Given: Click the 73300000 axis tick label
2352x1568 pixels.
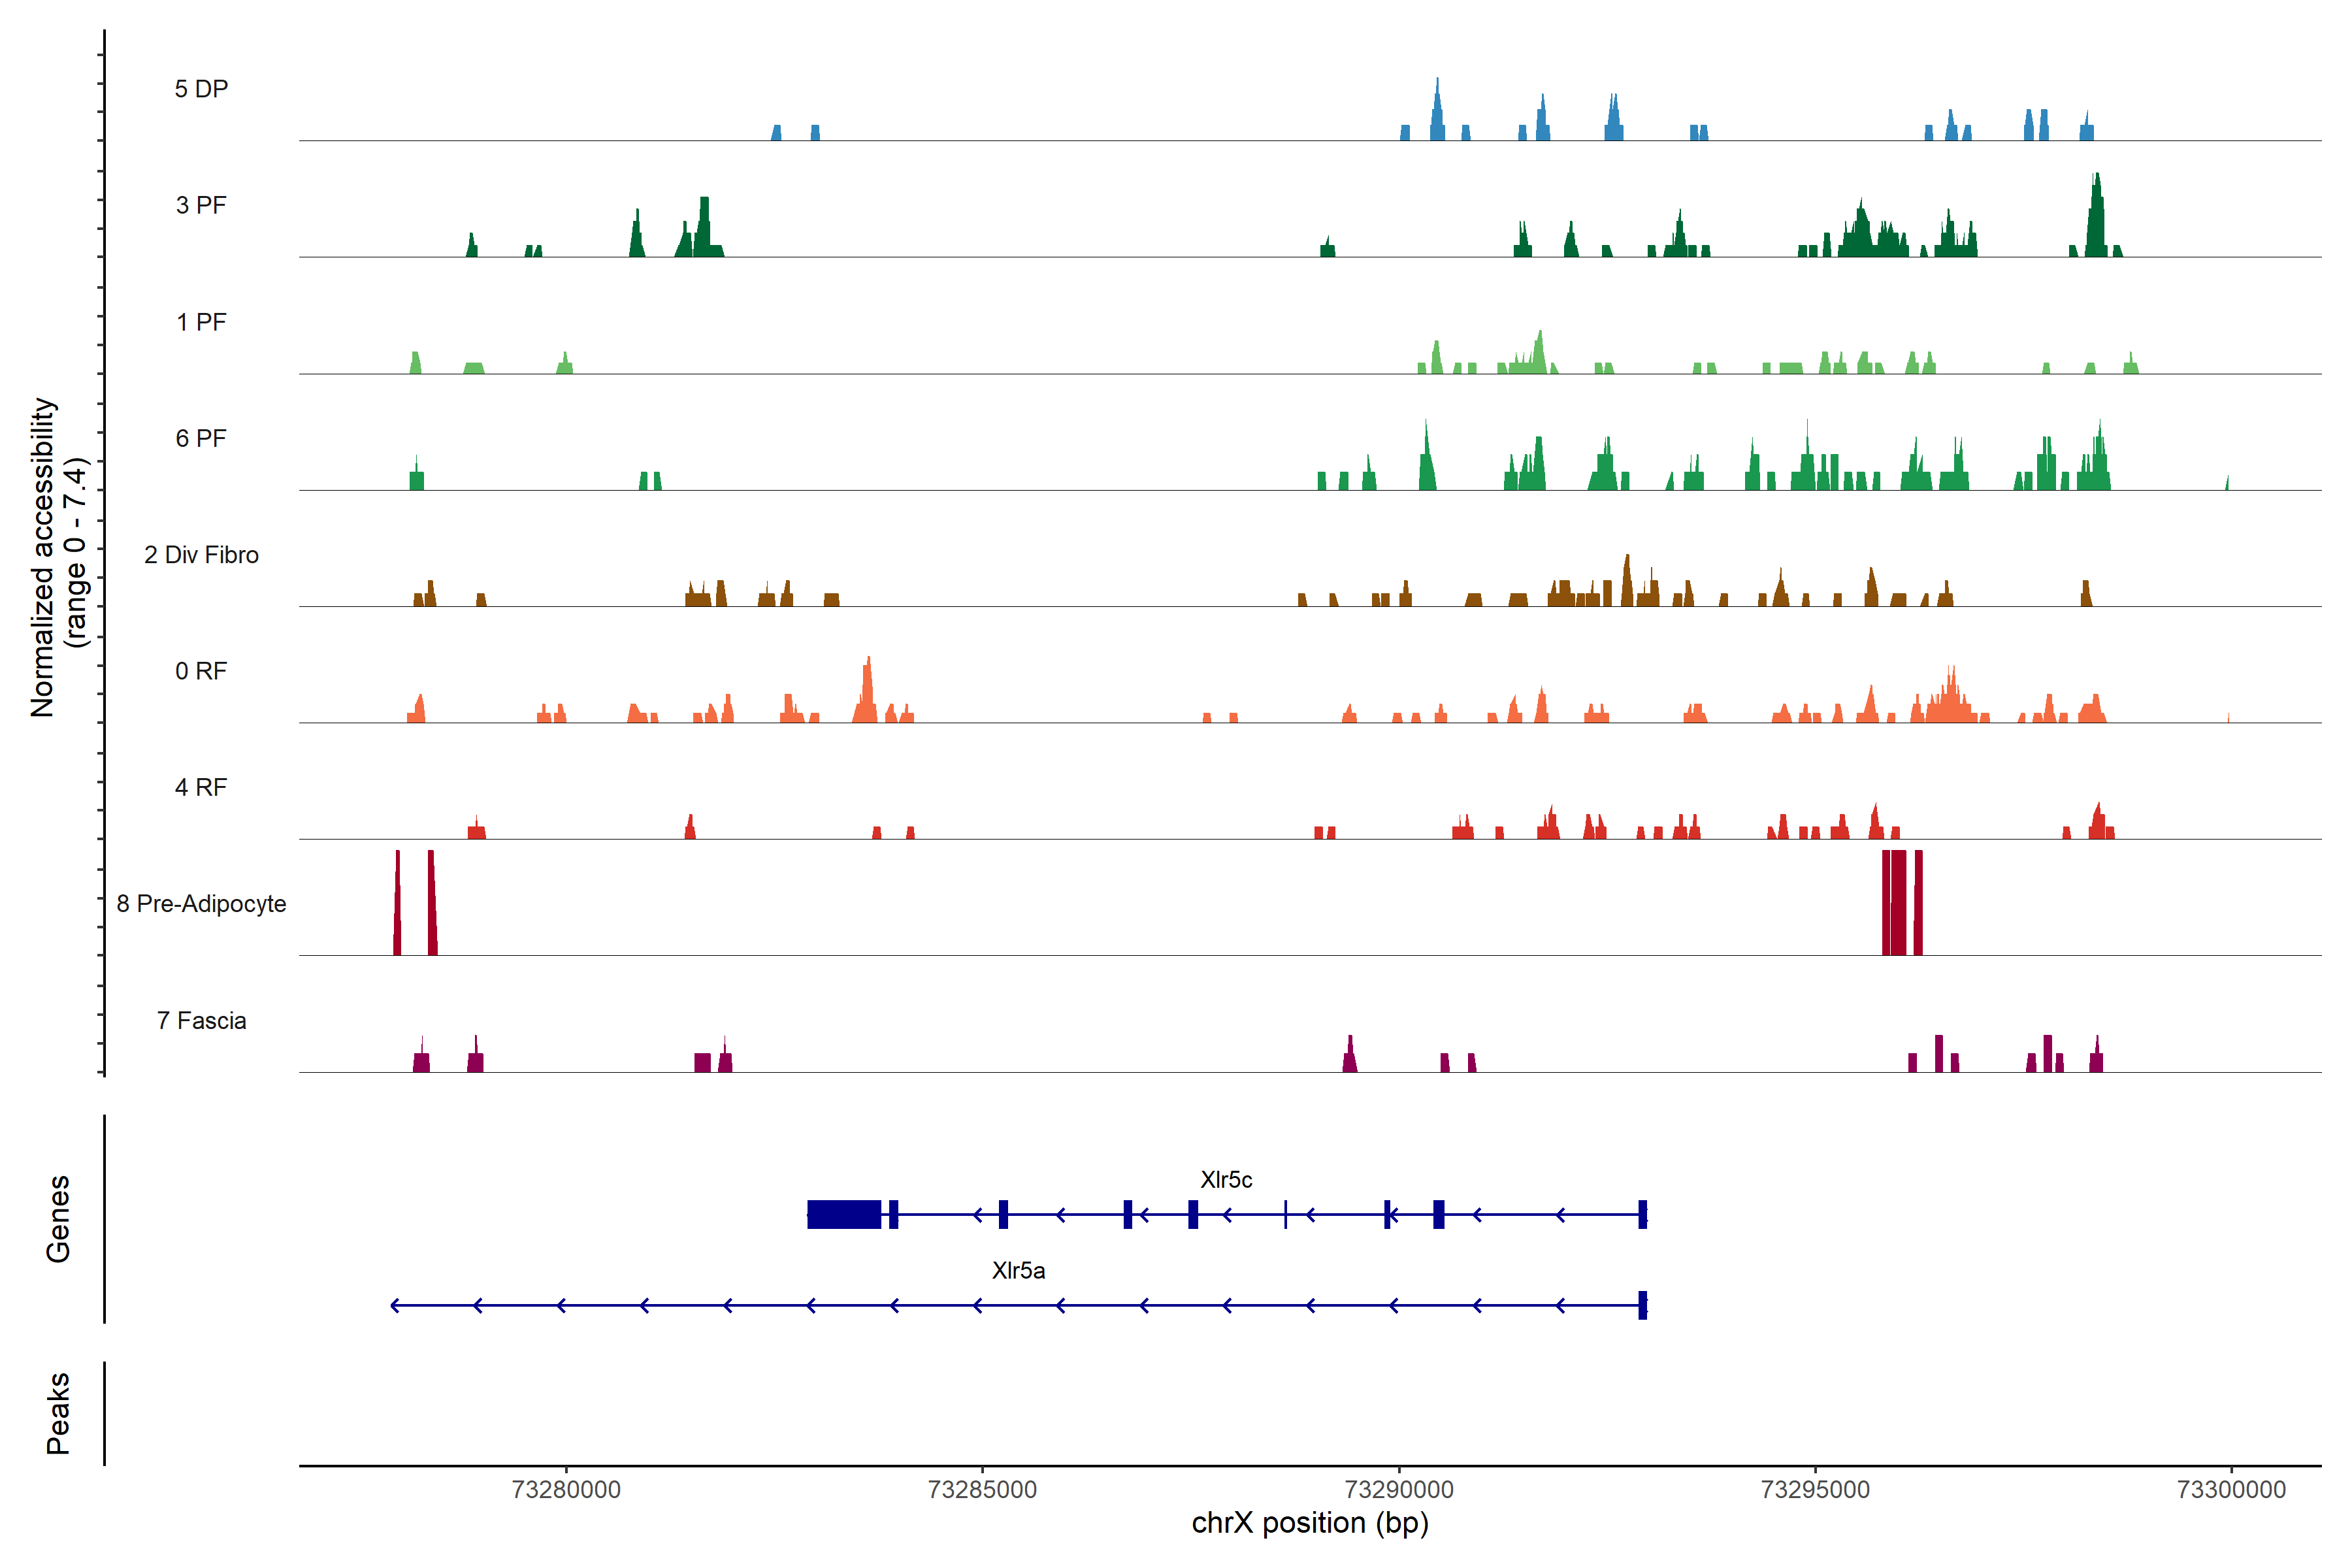Looking at the screenshot, I should [2231, 1490].
